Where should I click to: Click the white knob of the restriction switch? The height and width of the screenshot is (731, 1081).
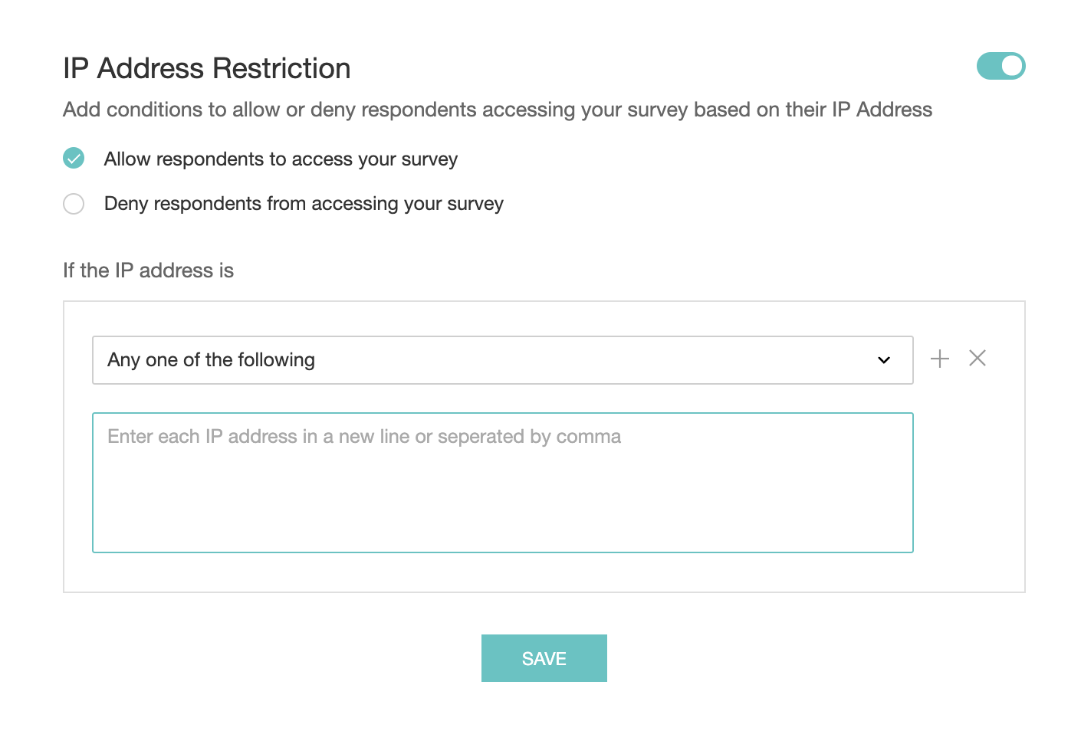(1012, 66)
